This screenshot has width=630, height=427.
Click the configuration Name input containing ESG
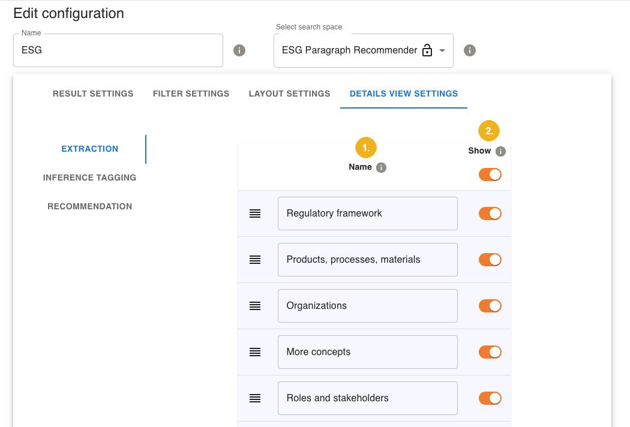[118, 50]
